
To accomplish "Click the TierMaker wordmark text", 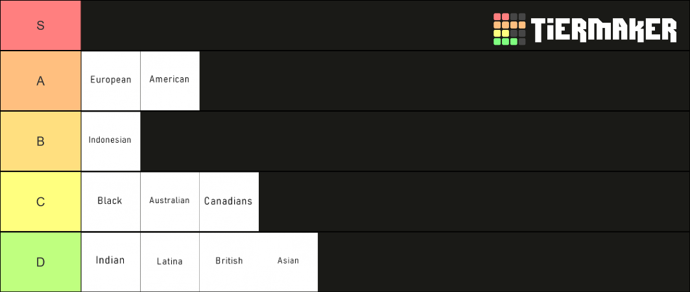I will click(604, 30).
